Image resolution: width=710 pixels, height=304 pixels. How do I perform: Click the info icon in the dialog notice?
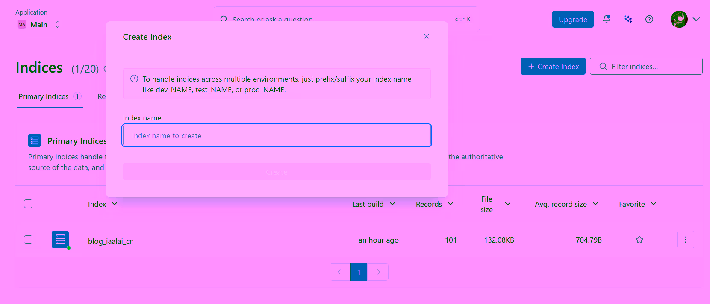click(134, 79)
